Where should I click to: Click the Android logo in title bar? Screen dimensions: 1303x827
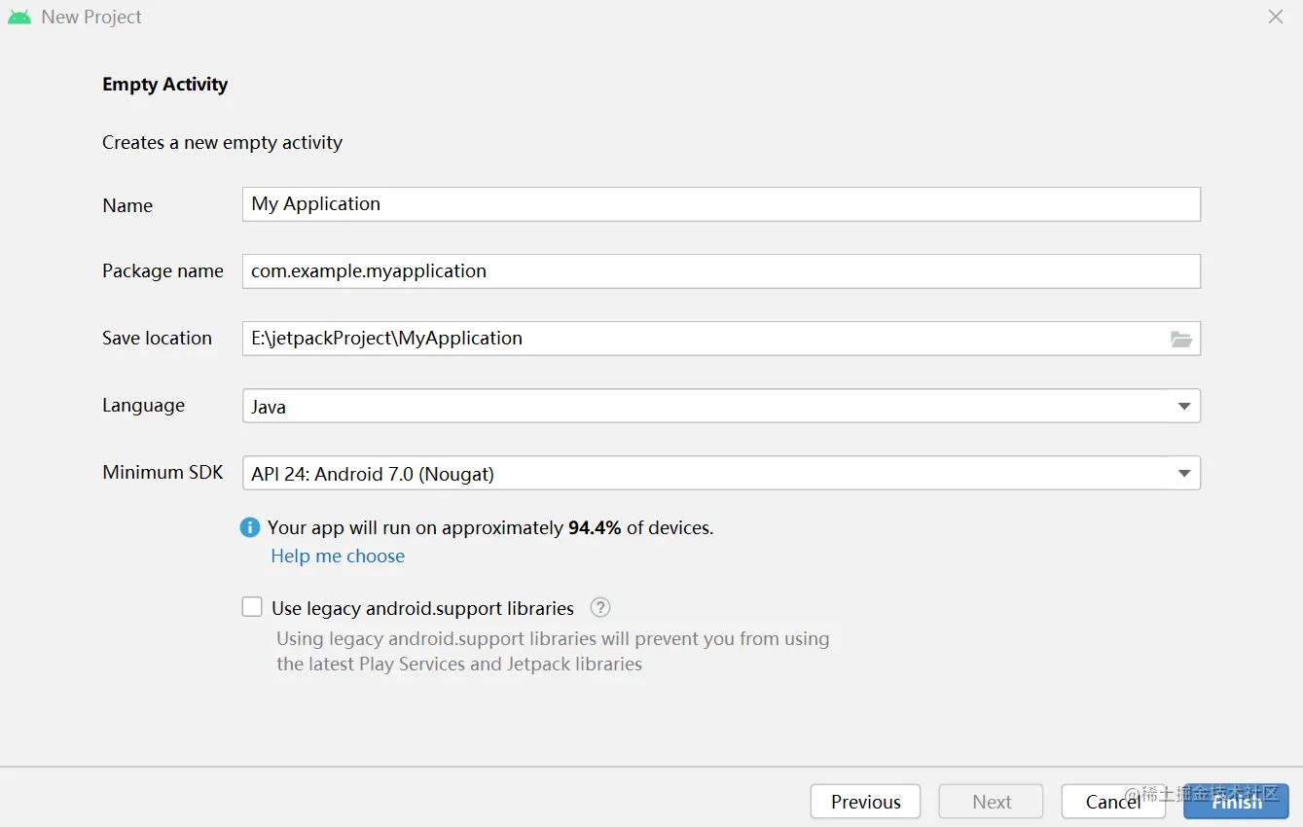19,18
